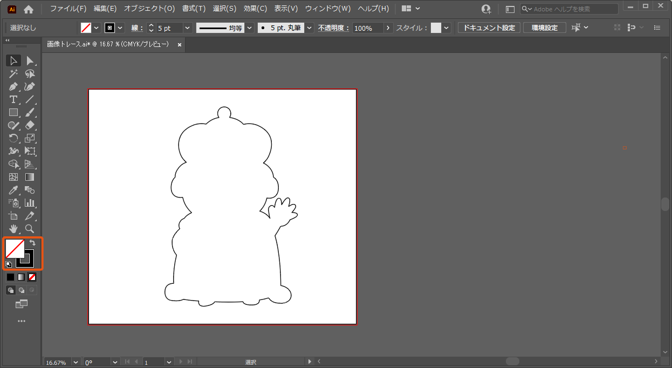
Task: Open the brush definition 5 pt. 丸筆 dropdown
Action: (310, 28)
